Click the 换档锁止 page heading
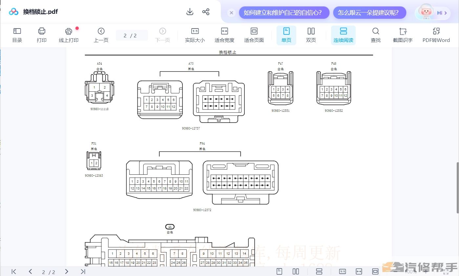The height and width of the screenshot is (276, 459). coord(228,52)
